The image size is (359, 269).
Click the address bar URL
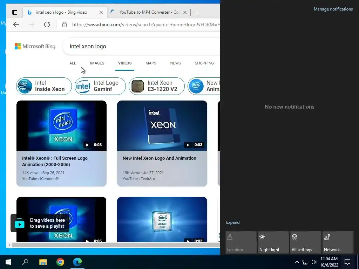146,25
